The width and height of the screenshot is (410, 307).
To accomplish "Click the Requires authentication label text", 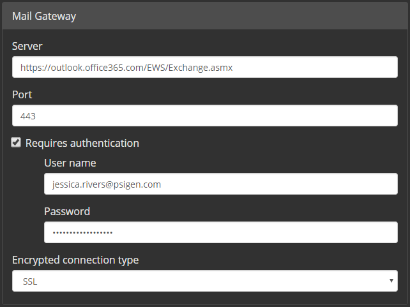I will coord(82,143).
